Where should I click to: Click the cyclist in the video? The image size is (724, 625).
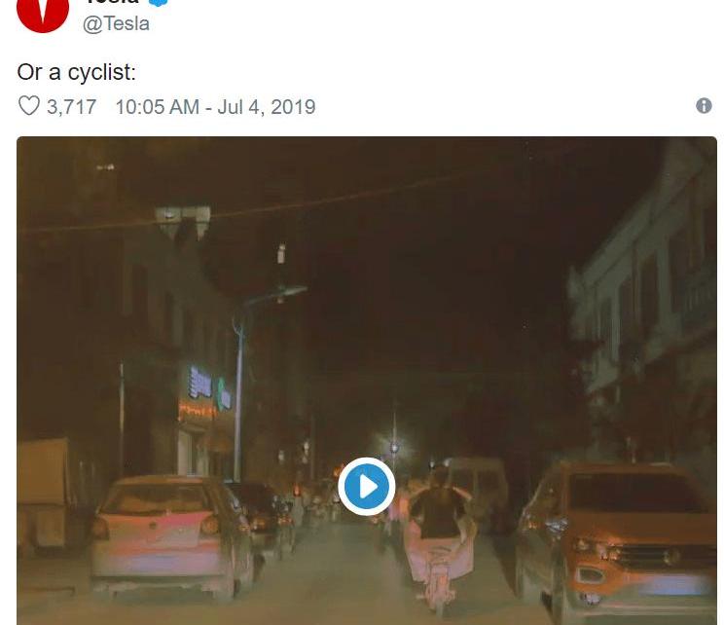[x=438, y=526]
